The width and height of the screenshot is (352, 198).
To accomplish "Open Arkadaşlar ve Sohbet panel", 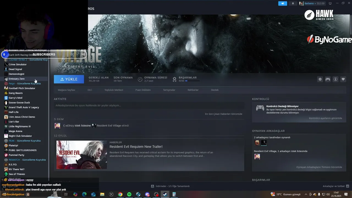I will pos(336,186).
